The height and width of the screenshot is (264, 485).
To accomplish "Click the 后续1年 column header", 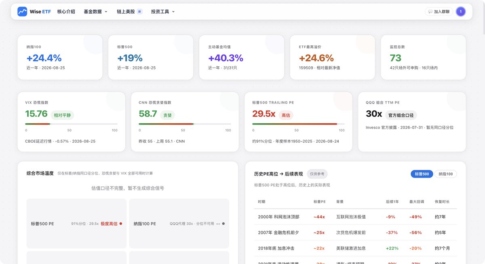I will pos(393,201).
